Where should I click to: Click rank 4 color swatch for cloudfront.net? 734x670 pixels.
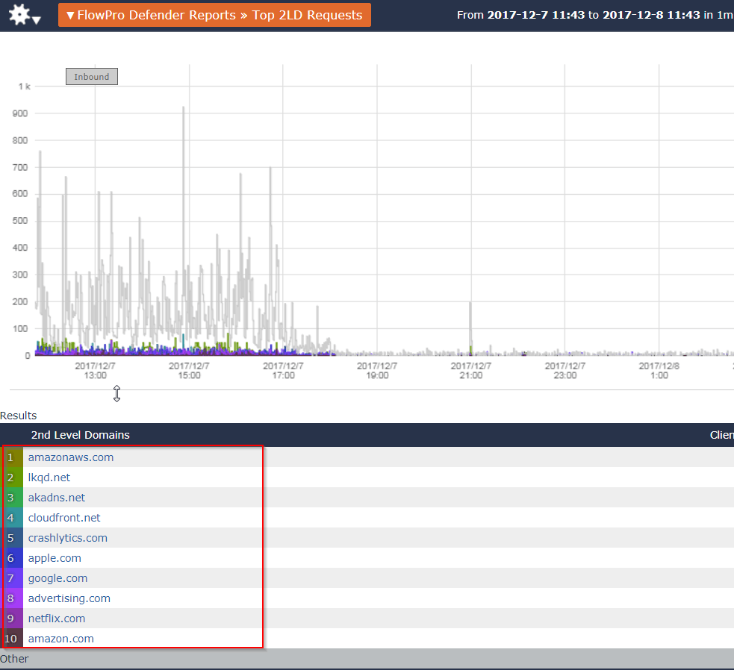tap(12, 518)
